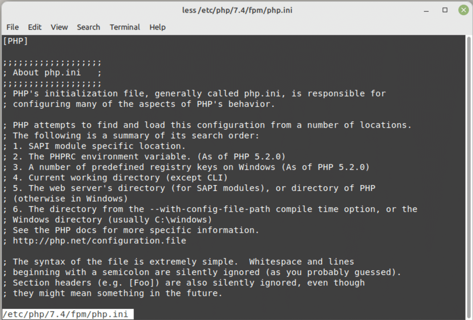Select the [PHP] section header text

(15, 40)
